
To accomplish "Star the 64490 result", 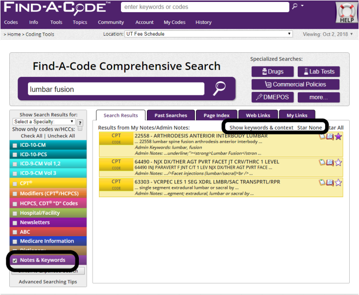I will [x=338, y=162].
